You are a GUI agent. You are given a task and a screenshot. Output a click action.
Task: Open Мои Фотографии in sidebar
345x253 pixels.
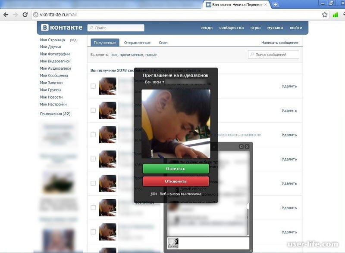[55, 54]
